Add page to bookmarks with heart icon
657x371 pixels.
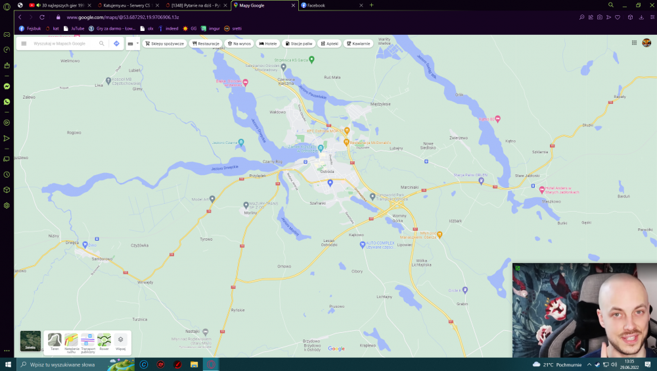pyautogui.click(x=617, y=17)
